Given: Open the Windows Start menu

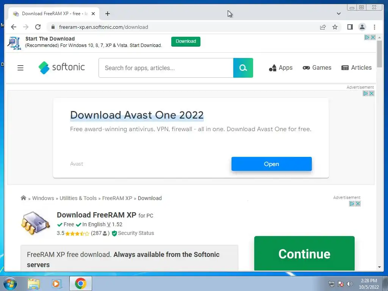Looking at the screenshot, I should point(9,283).
